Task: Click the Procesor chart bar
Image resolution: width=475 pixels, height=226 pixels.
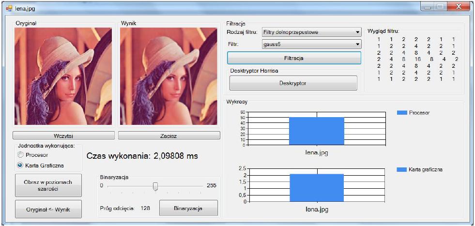Action: coord(317,131)
